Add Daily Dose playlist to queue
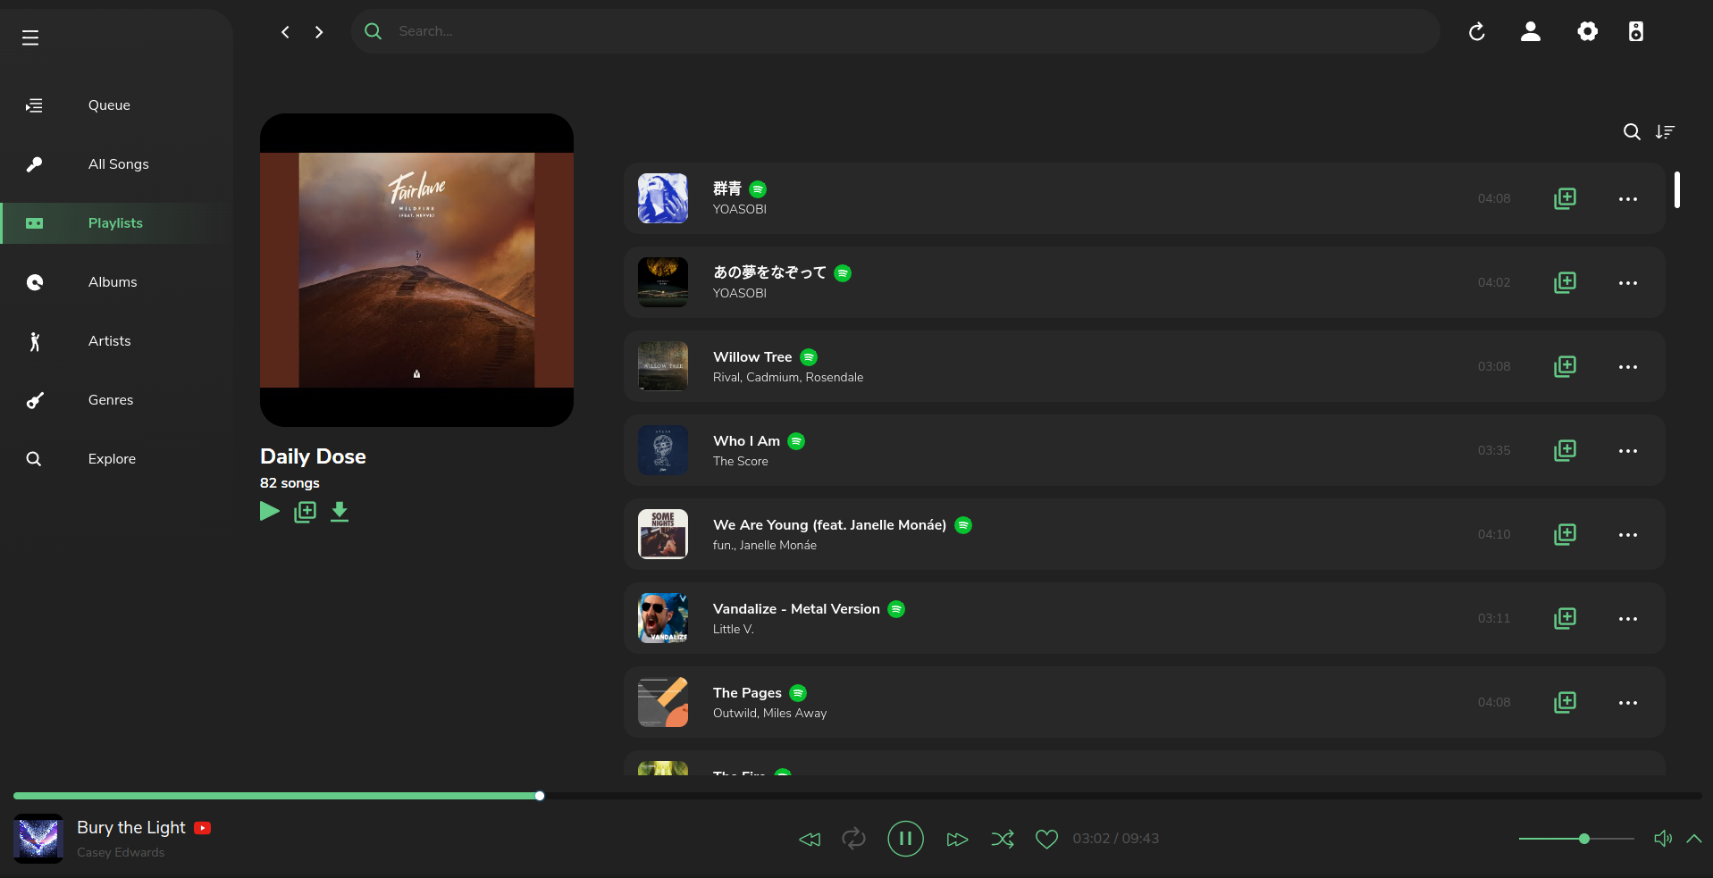This screenshot has height=878, width=1713. [x=305, y=512]
